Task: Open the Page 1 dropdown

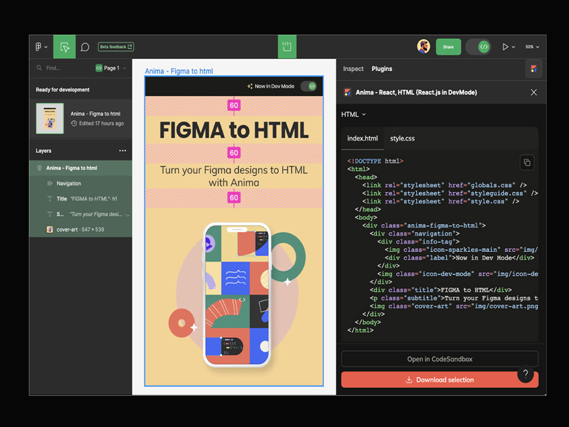Action: coord(111,68)
